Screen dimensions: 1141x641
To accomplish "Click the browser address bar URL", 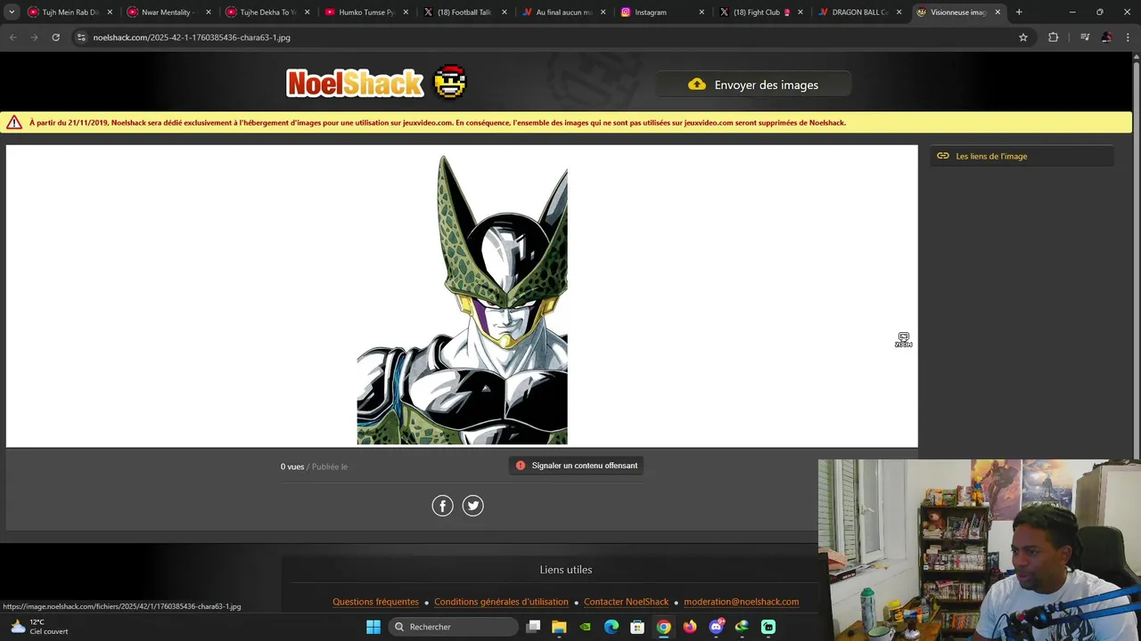I will coord(192,37).
